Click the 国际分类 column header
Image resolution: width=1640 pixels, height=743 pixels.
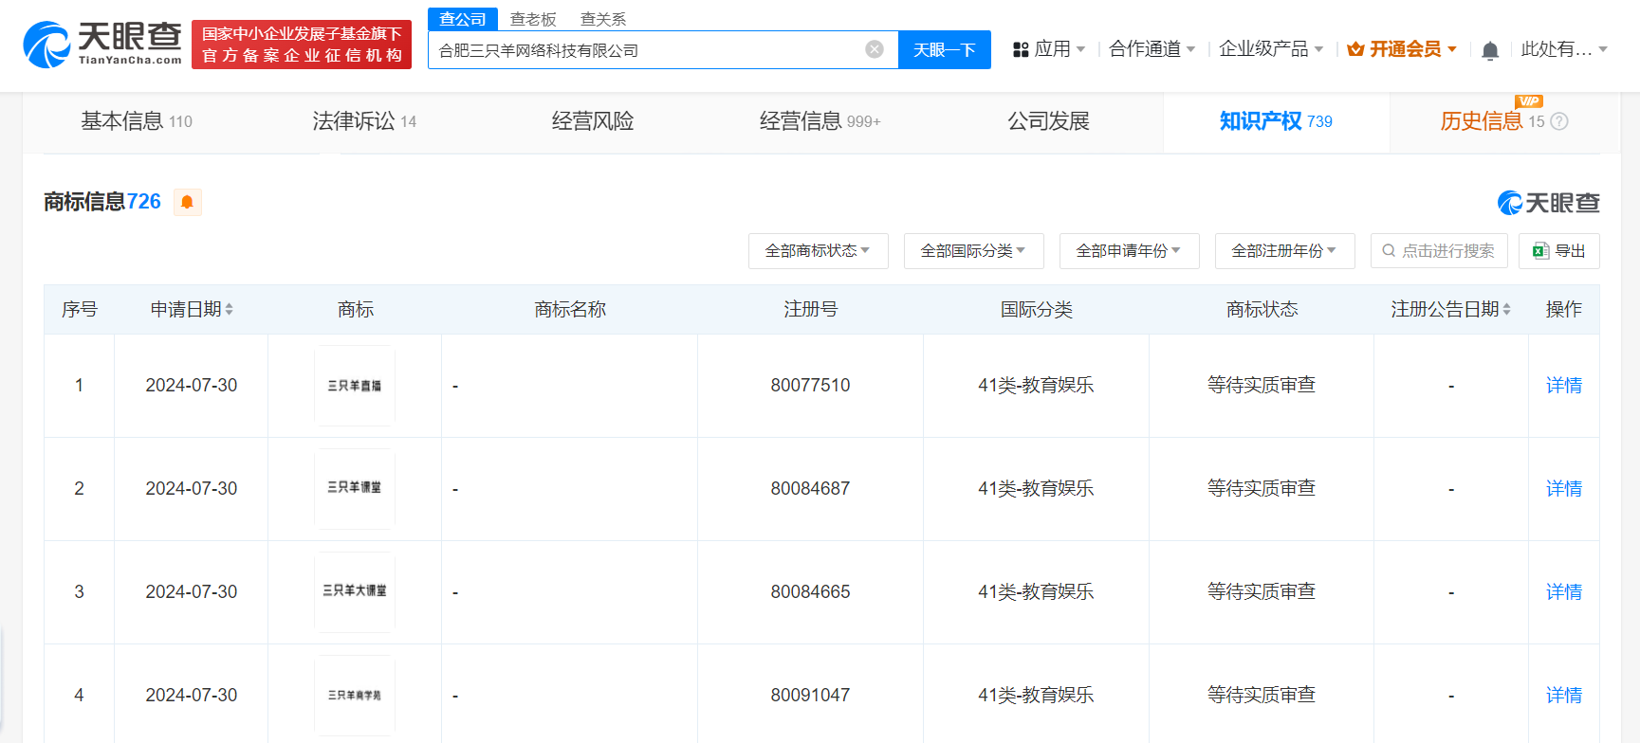1036,310
